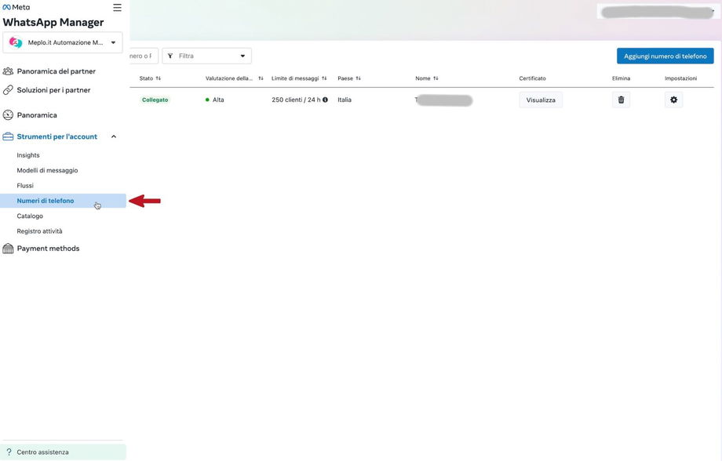Click the Meplo.it account avatar icon
Screen dimensions: 722x461
(x=16, y=42)
